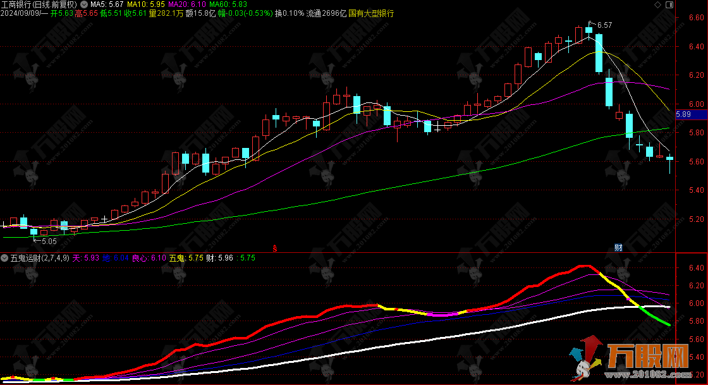
Task: Click the open price 开5.63
Action: coord(62,13)
